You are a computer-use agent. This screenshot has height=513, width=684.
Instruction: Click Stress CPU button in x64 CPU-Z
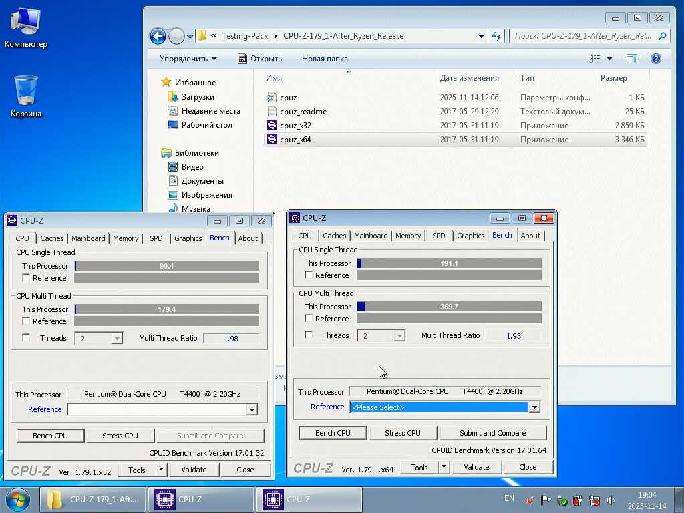pos(403,433)
